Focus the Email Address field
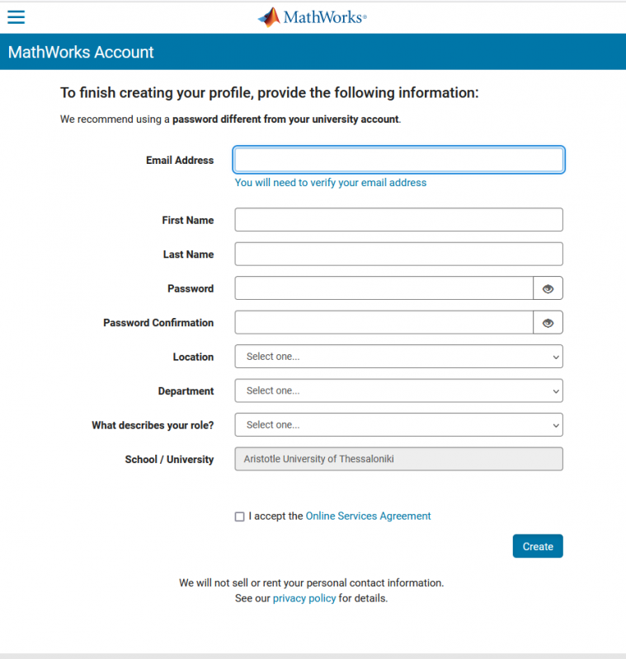 (x=398, y=160)
